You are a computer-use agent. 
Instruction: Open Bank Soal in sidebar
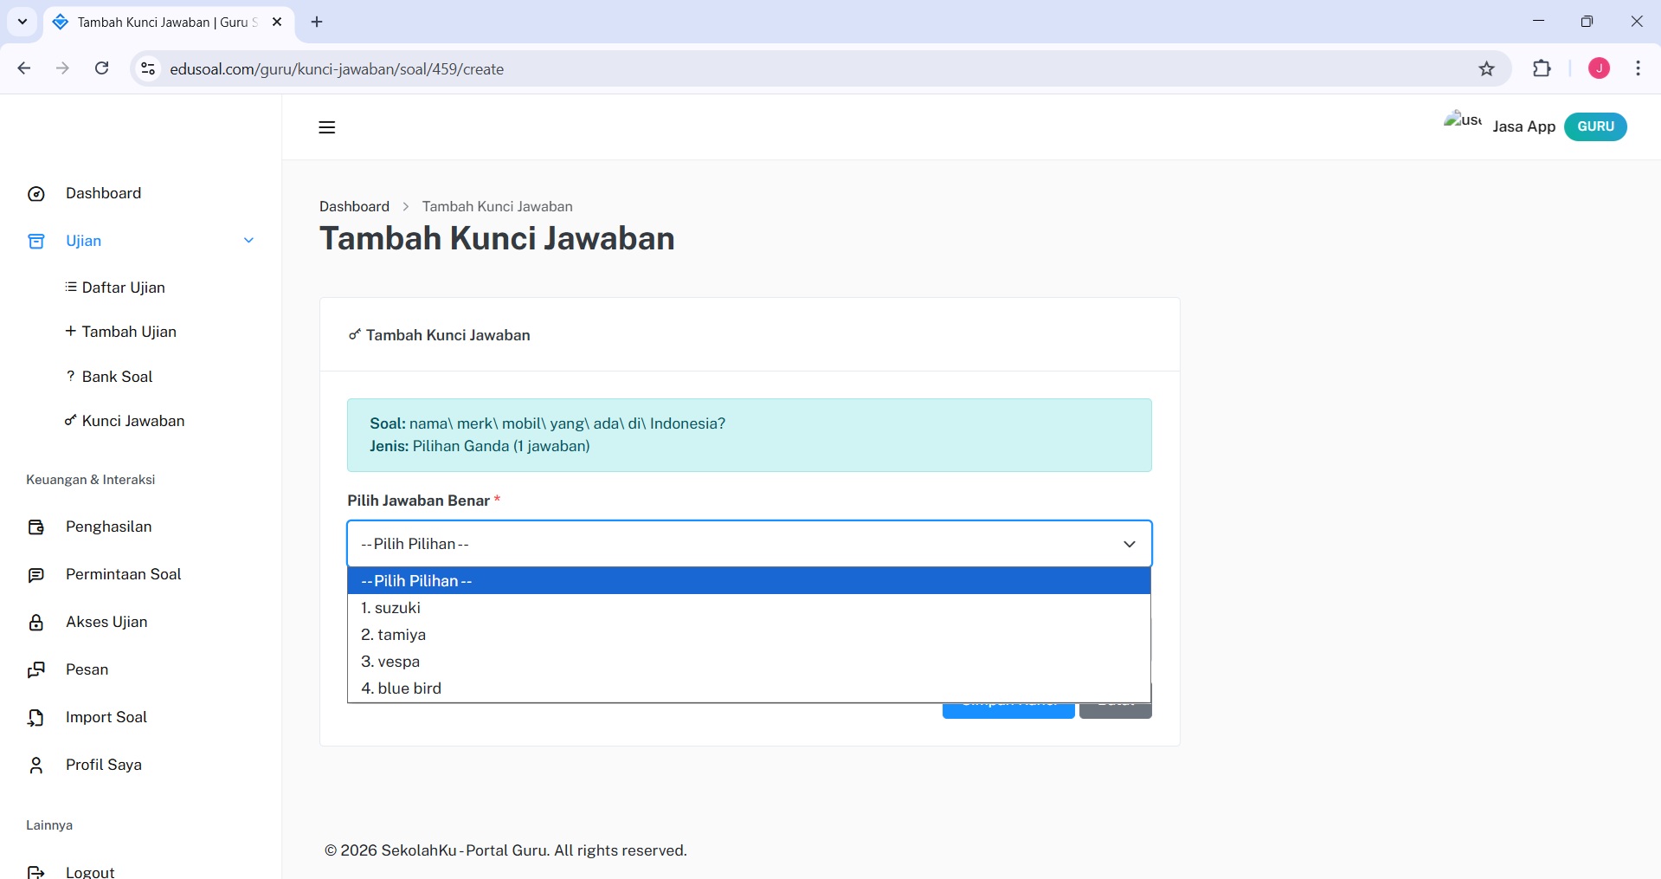(117, 377)
